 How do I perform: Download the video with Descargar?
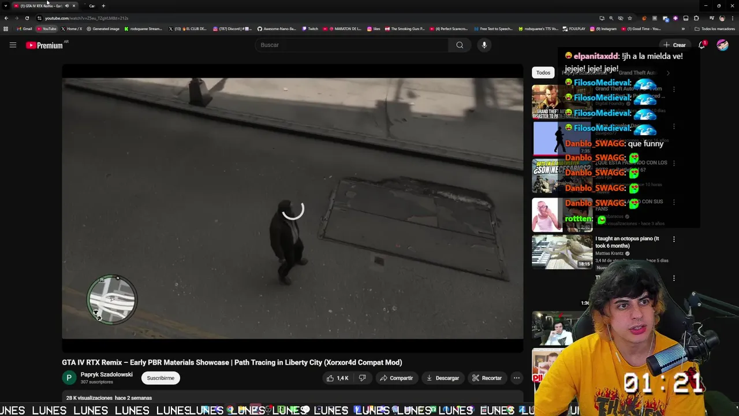[x=443, y=378]
